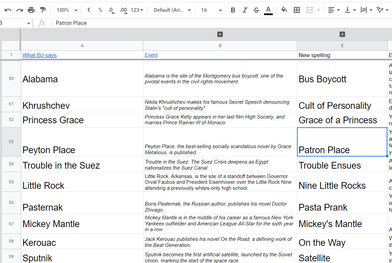The height and width of the screenshot is (263, 392).
Task: Select the 'Nine Little Rocks' cell
Action: pyautogui.click(x=342, y=182)
